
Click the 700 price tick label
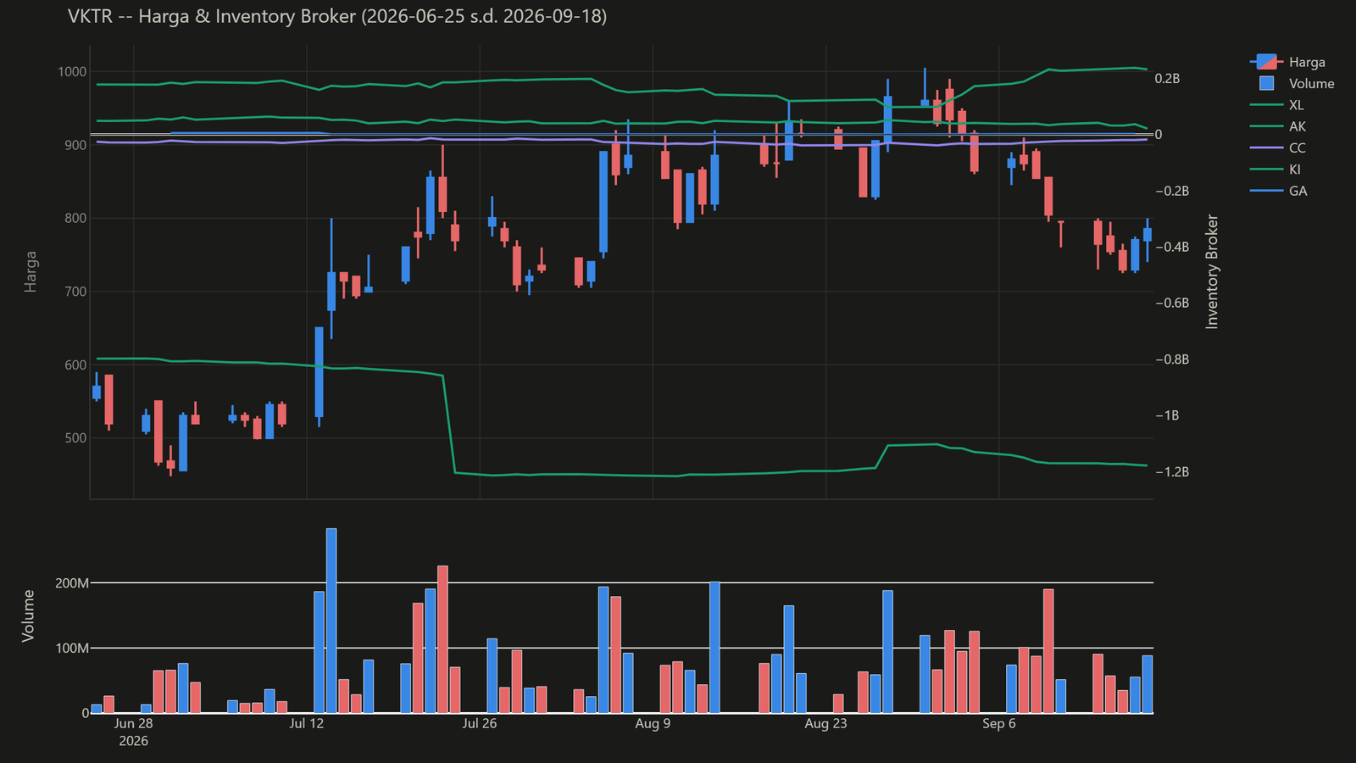tap(75, 292)
